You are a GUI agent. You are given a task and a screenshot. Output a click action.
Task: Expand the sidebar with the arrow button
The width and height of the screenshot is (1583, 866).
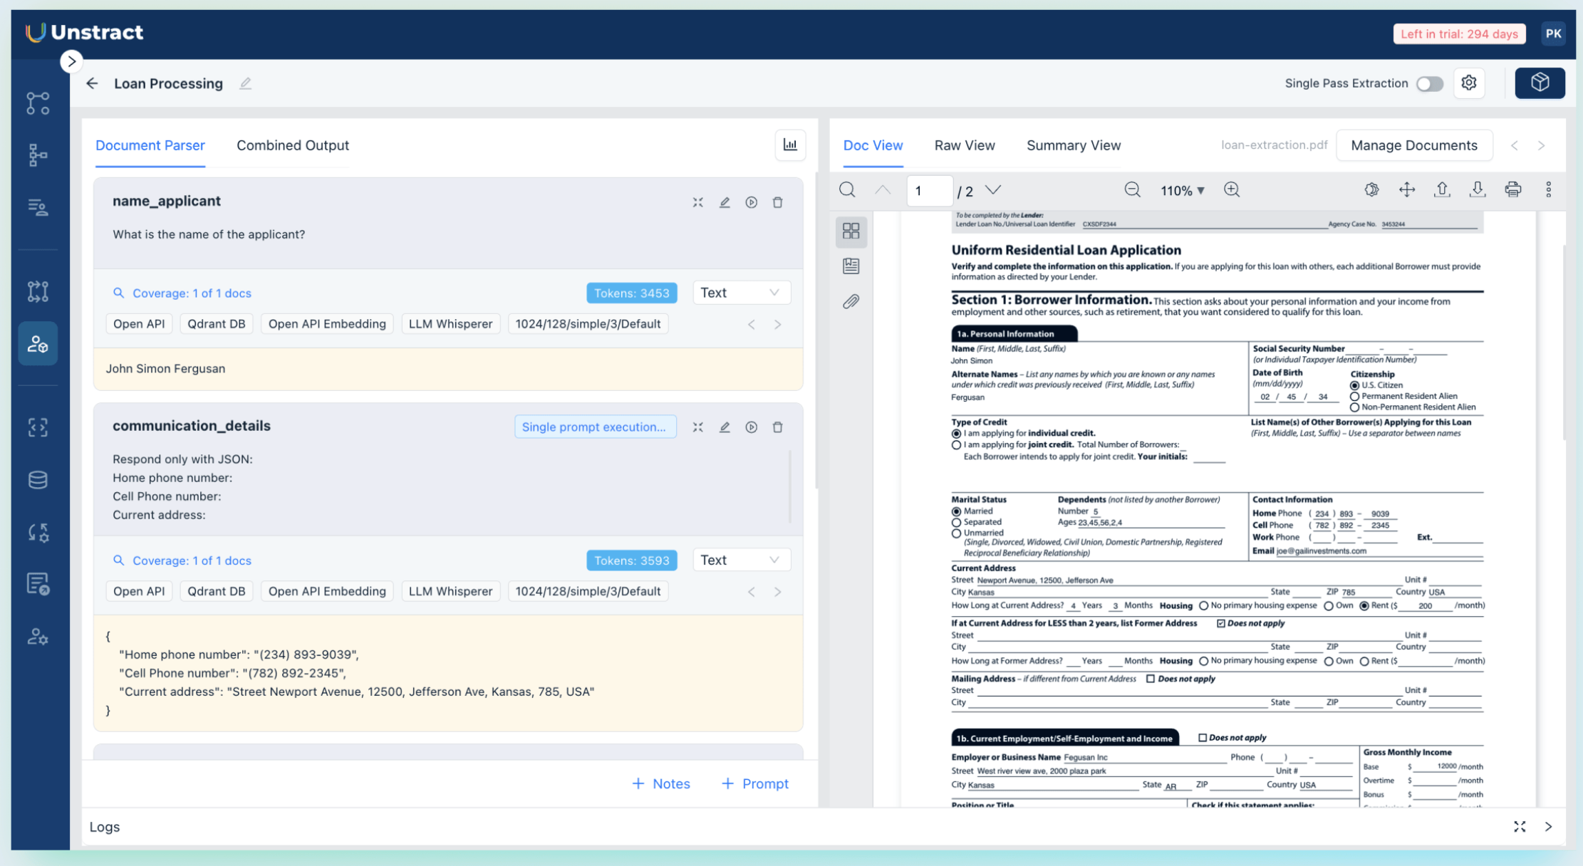[x=71, y=61]
